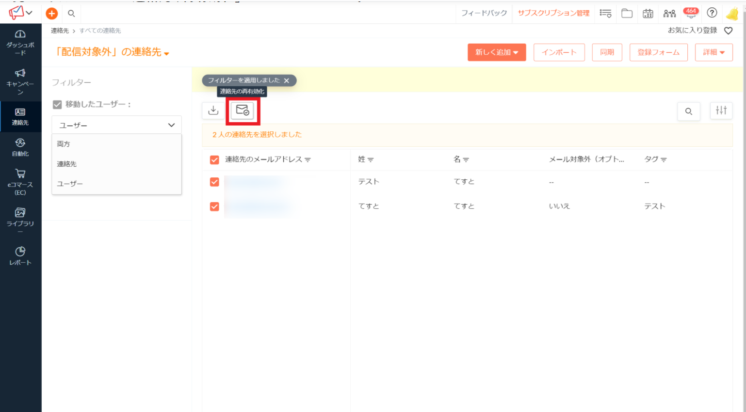This screenshot has height=412, width=746.
Task: Uncheck the first contact row checkbox
Action: [214, 182]
